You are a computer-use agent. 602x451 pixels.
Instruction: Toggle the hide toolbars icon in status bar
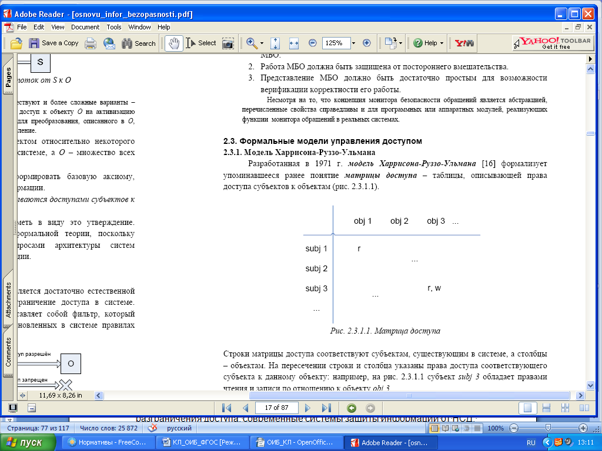(x=32, y=408)
